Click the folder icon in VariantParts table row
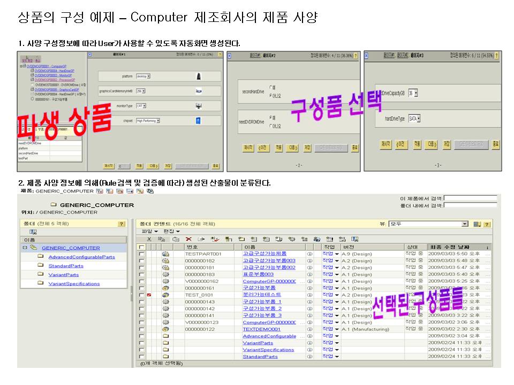The width and height of the screenshot is (514, 385). point(166,343)
